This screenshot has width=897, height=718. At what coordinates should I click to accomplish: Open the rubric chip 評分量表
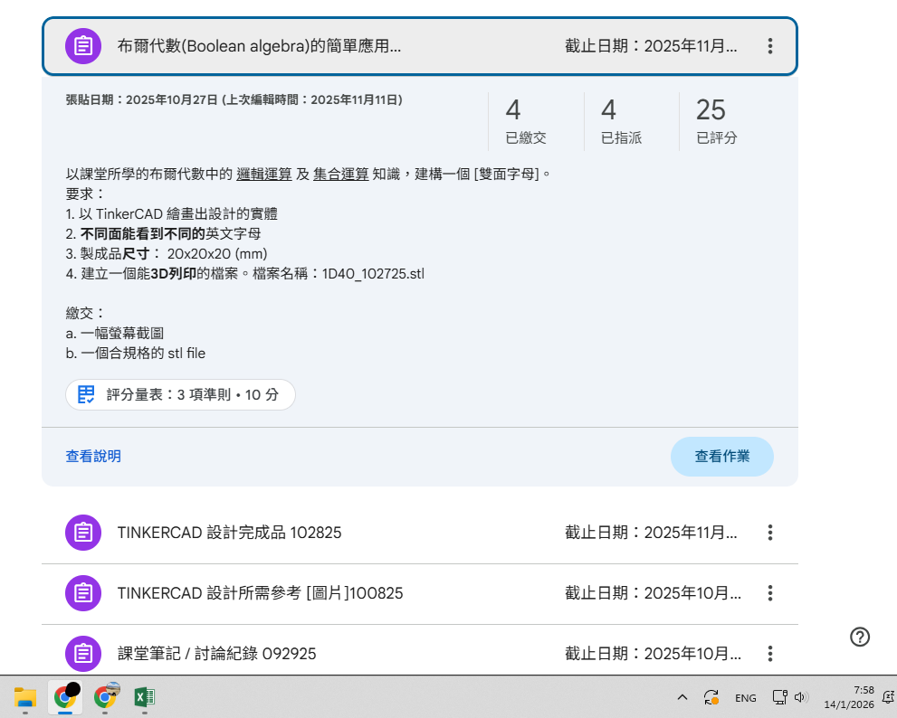tap(180, 394)
